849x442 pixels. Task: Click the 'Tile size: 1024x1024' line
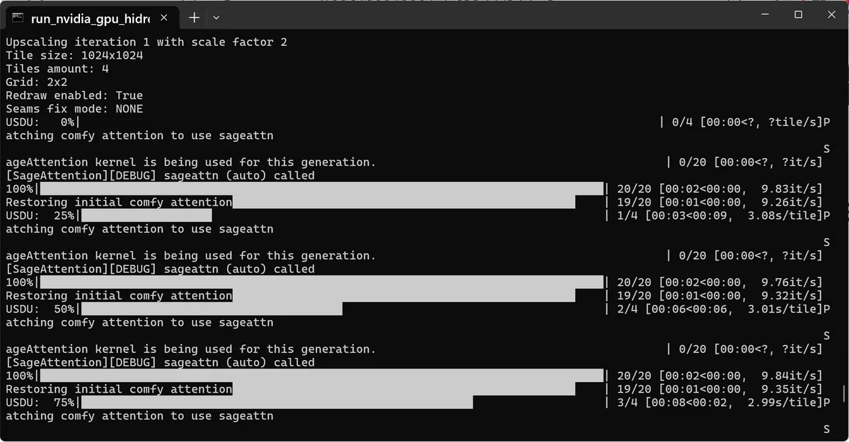tap(74, 55)
